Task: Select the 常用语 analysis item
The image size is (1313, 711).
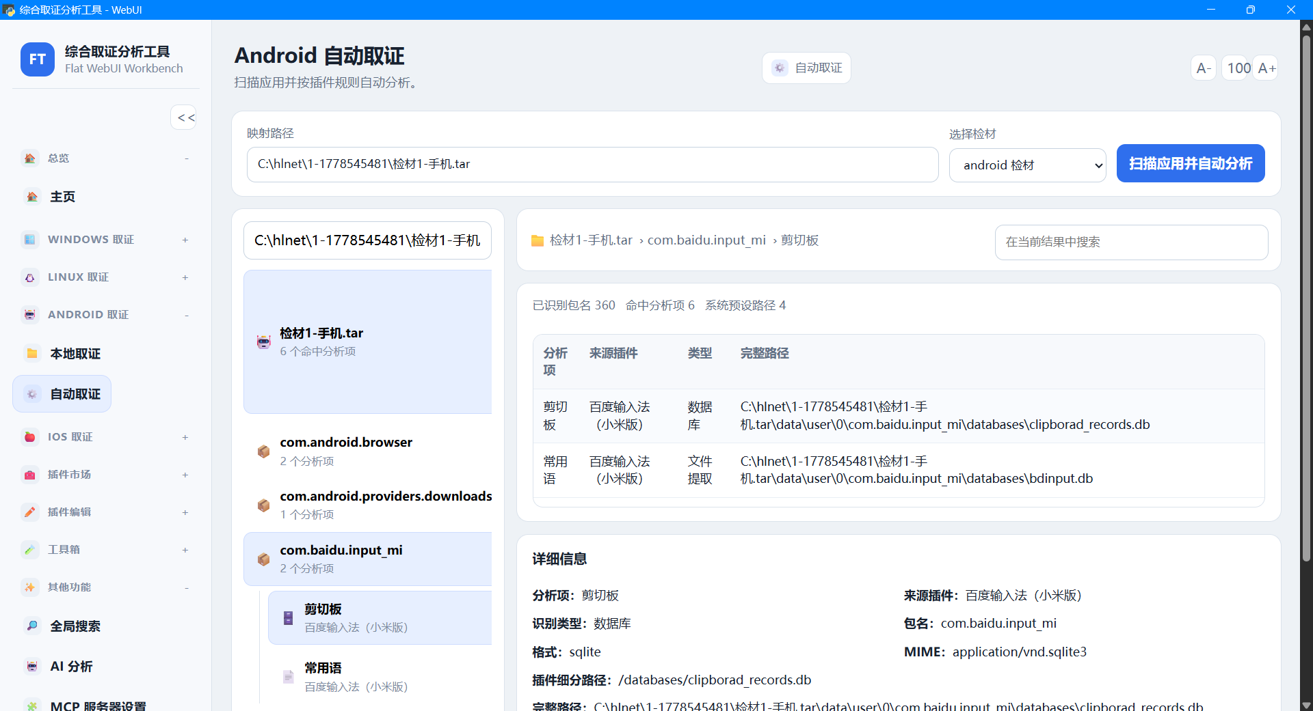Action: point(380,677)
